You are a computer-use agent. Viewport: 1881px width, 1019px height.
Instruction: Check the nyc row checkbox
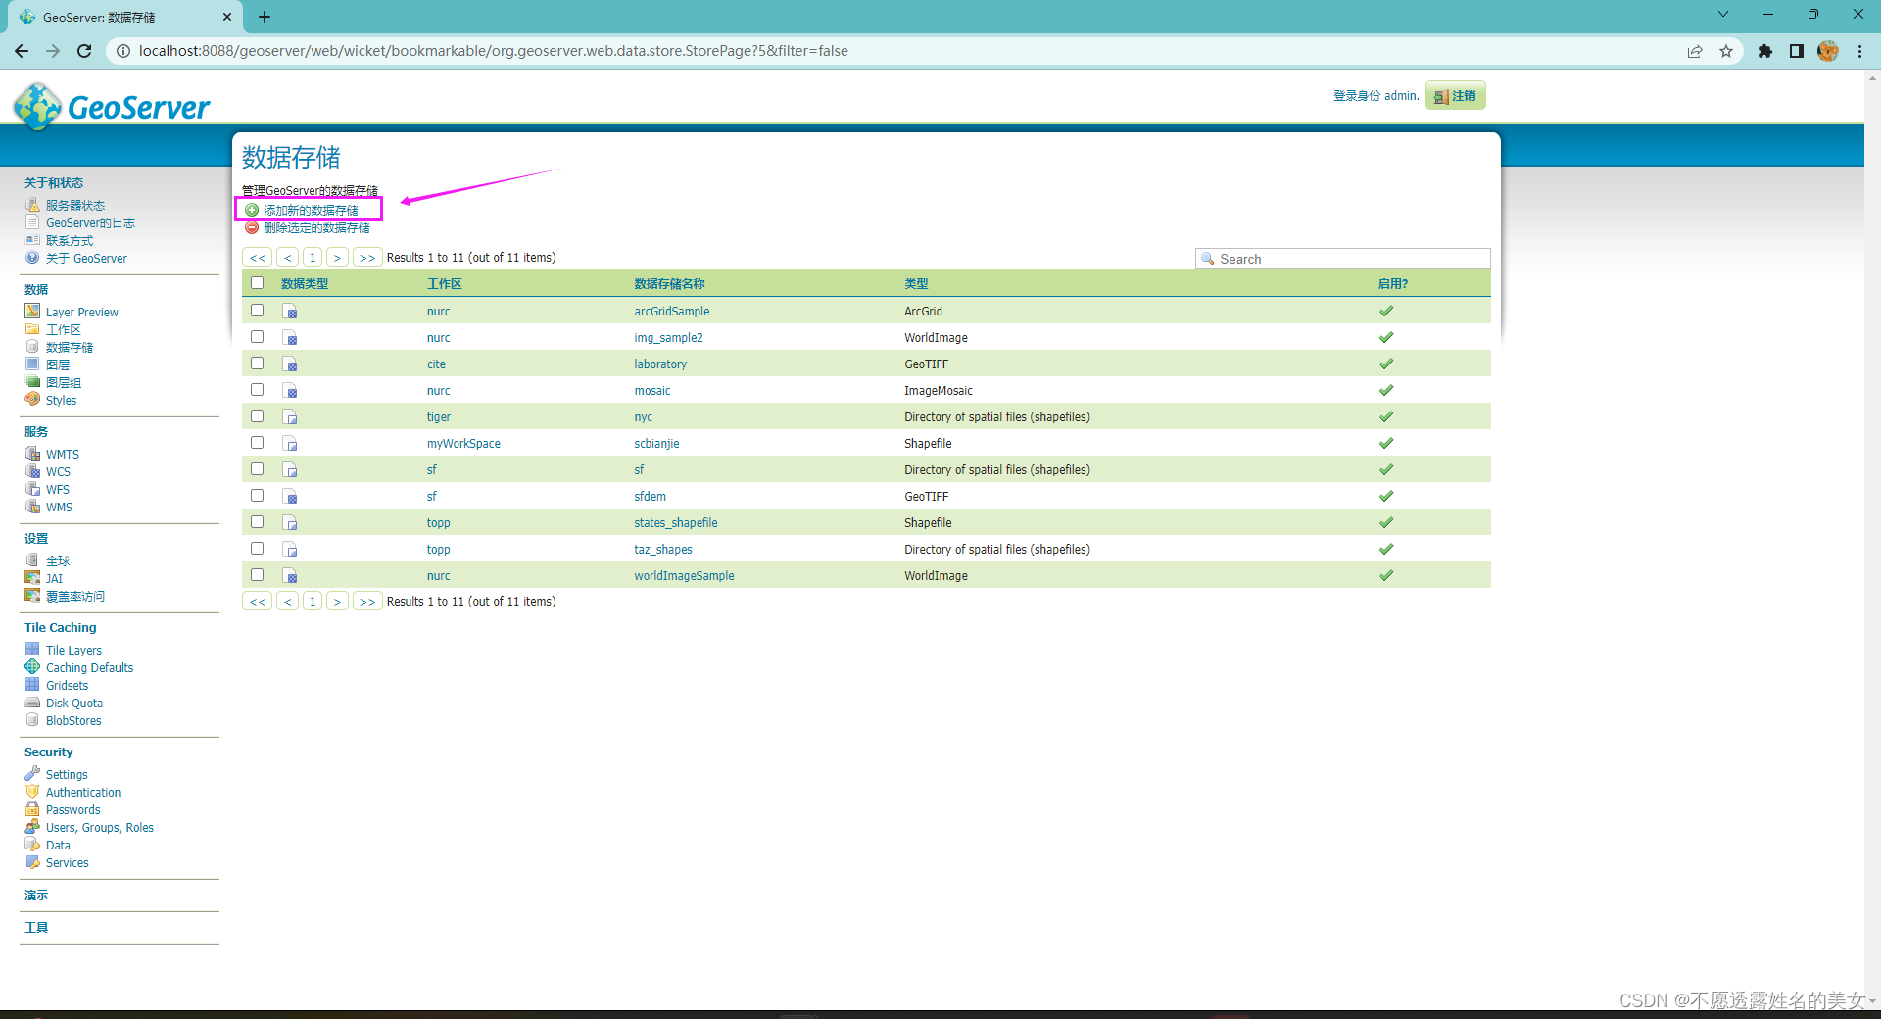(x=257, y=415)
